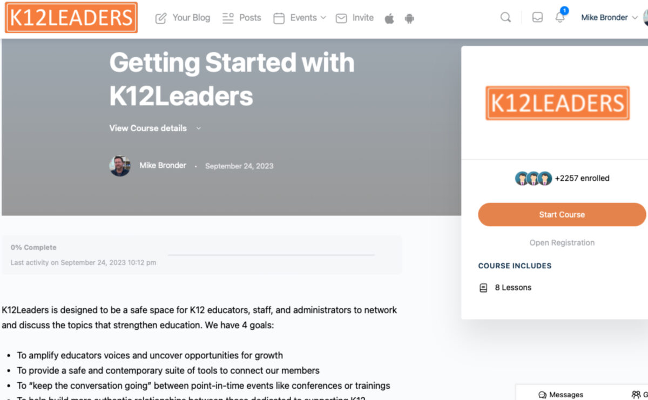Click Mike Bronder's author avatar photo
Screen dimensions: 648x400
(120, 166)
